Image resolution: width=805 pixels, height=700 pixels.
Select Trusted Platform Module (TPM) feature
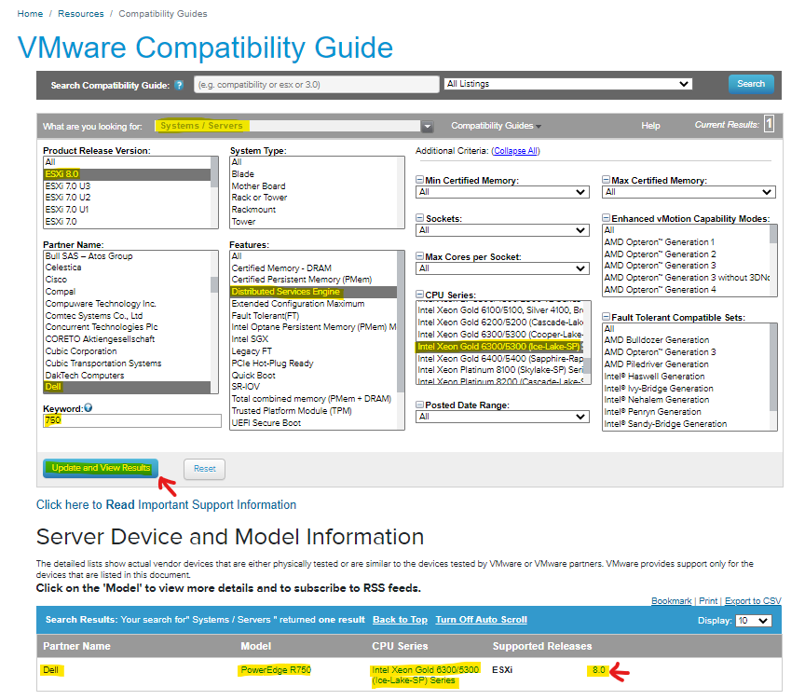(314, 411)
